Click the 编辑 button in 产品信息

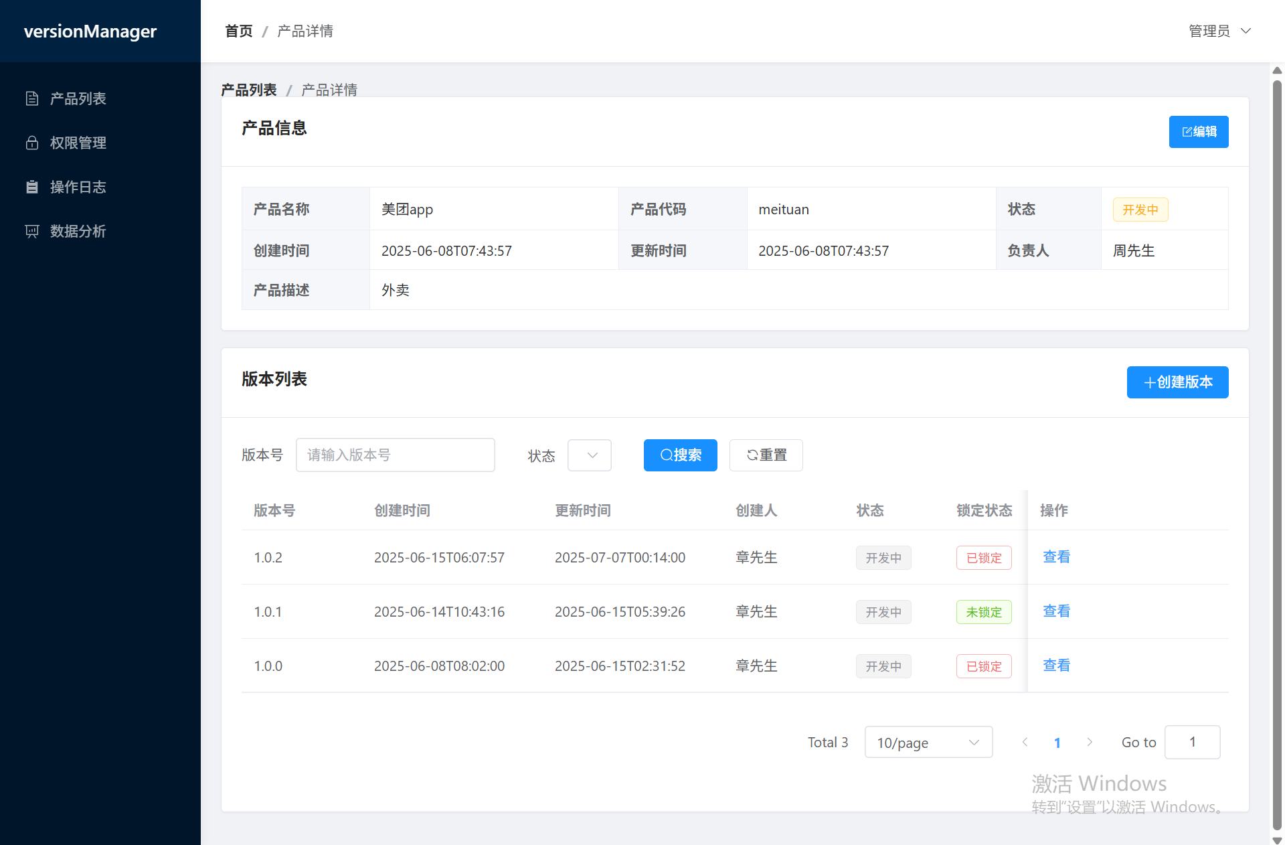(x=1198, y=132)
